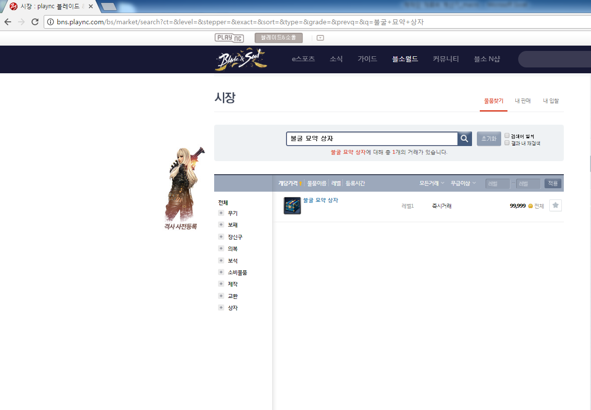Image resolution: width=591 pixels, height=410 pixels.
Task: Reload the page with refresh icon
Action: coord(35,22)
